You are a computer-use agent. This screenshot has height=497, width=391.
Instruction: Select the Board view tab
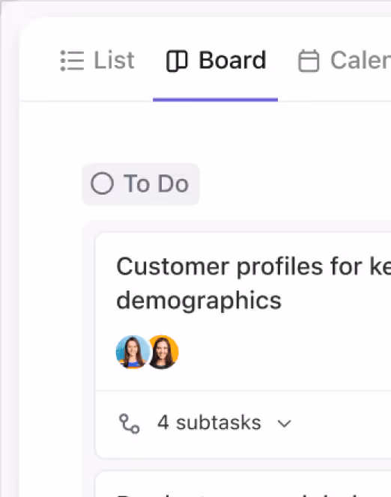tap(216, 60)
